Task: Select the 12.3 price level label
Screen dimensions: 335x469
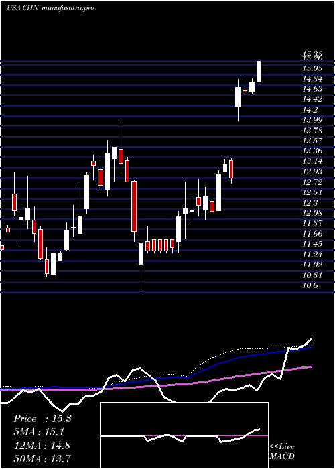Action: [x=310, y=203]
